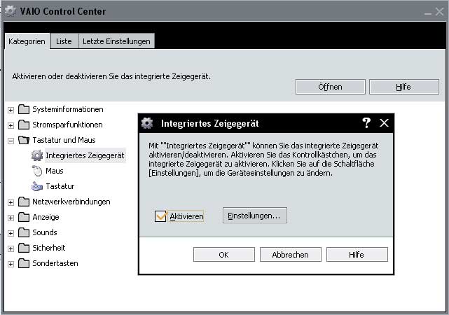Open the Letzte Einstellungen tab
This screenshot has width=449, height=315.
(116, 41)
